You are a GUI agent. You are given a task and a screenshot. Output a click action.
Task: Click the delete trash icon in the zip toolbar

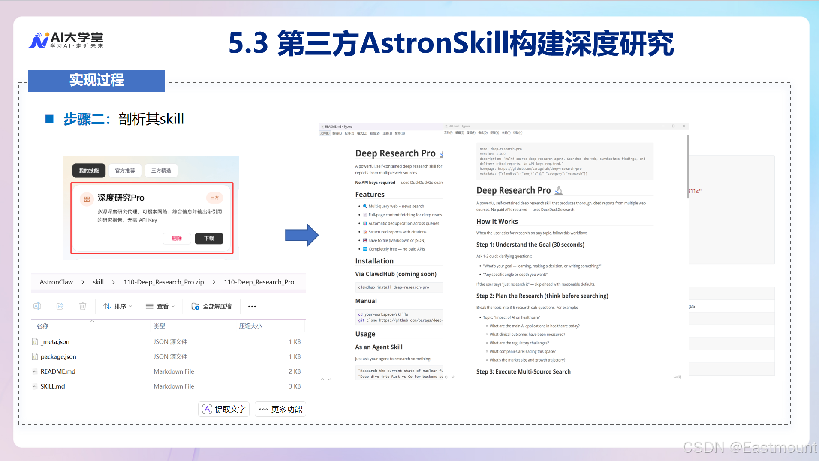pos(83,306)
